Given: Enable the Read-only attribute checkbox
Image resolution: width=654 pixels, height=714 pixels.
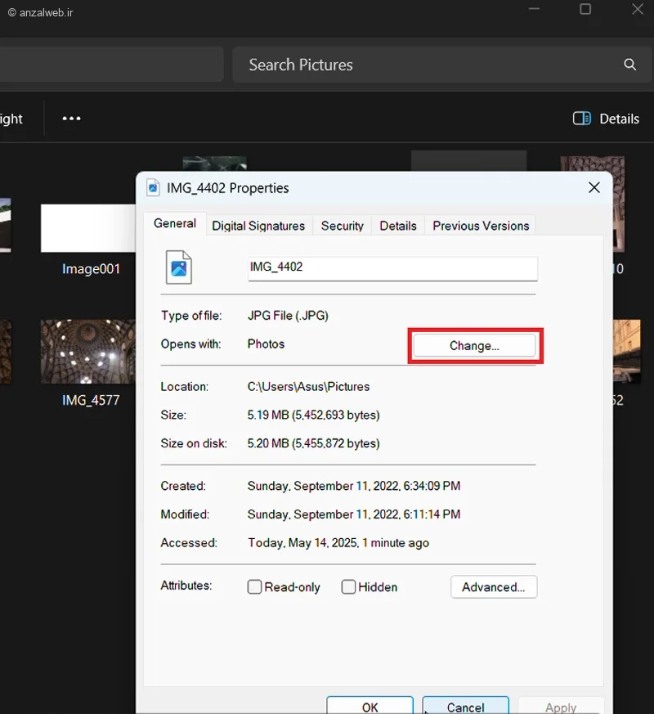Looking at the screenshot, I should click(254, 587).
